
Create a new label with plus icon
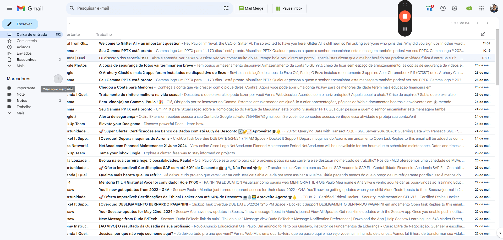(x=58, y=79)
